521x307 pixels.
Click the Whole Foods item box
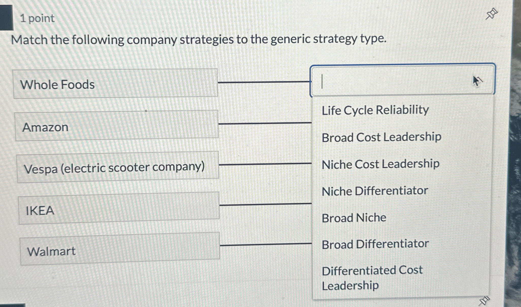pyautogui.click(x=115, y=84)
